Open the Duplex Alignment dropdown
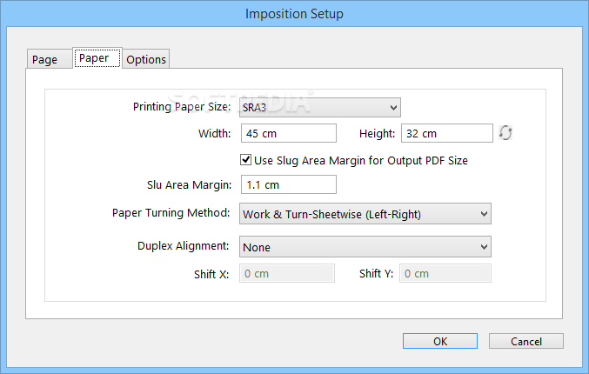 pos(365,247)
